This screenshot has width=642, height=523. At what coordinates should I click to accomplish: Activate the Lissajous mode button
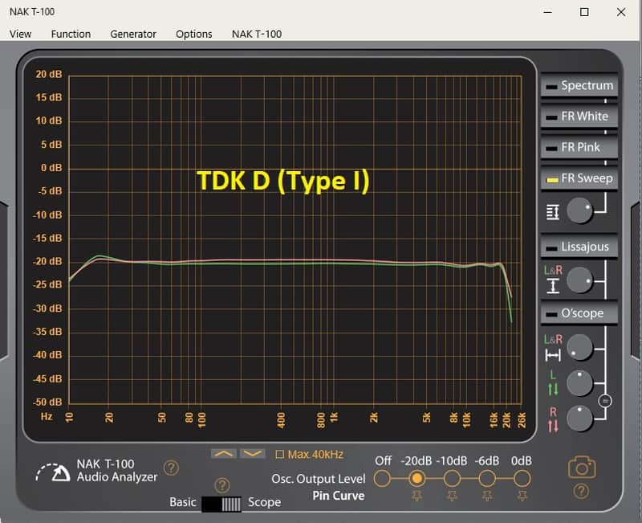pos(579,247)
